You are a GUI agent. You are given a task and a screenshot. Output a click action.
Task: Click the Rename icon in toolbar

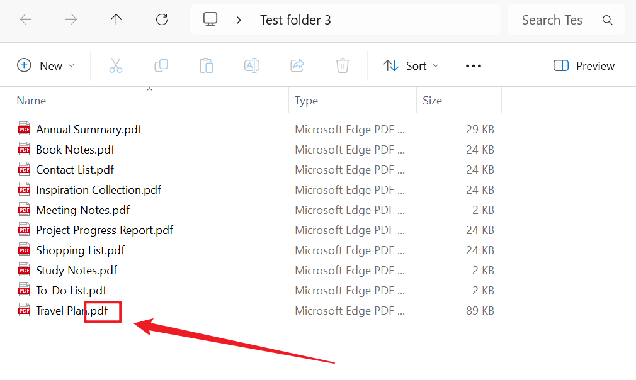[x=252, y=65]
